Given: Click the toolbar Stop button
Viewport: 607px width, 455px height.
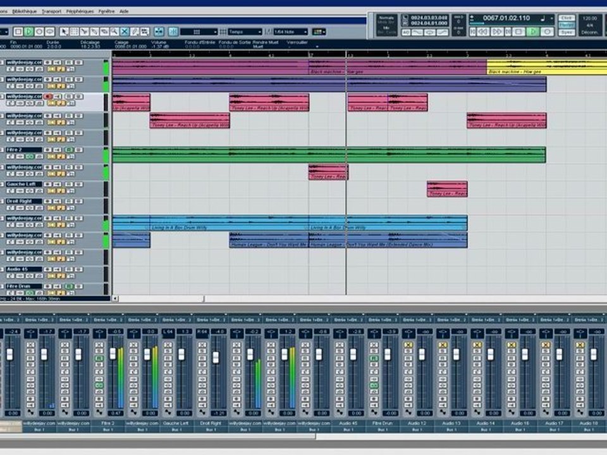Looking at the screenshot, I should pos(18,32).
